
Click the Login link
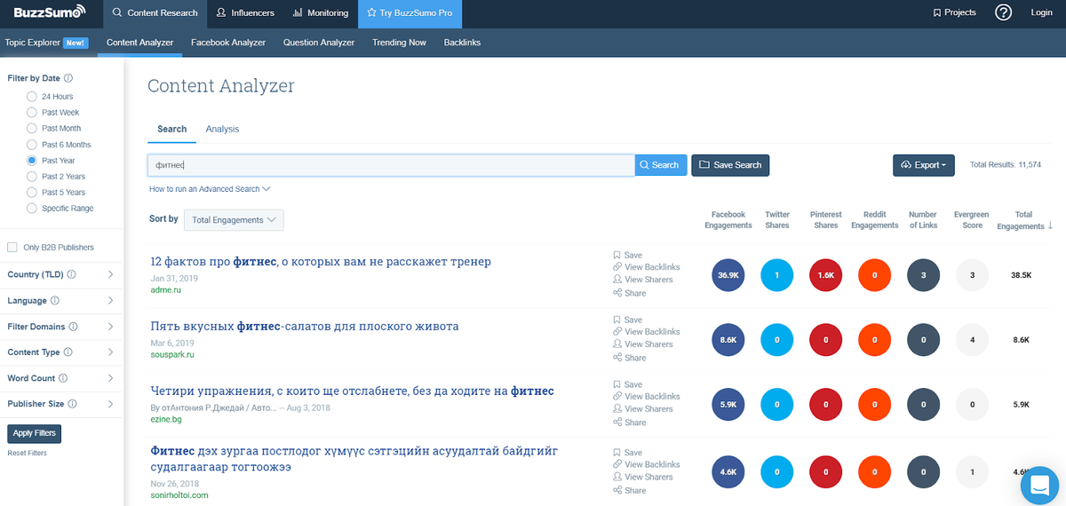tap(1041, 12)
